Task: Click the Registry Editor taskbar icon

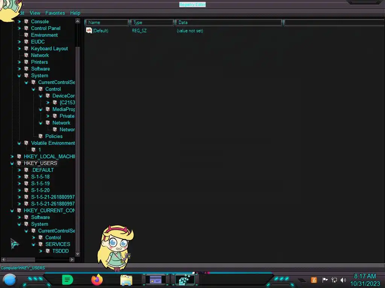Action: pos(185,280)
